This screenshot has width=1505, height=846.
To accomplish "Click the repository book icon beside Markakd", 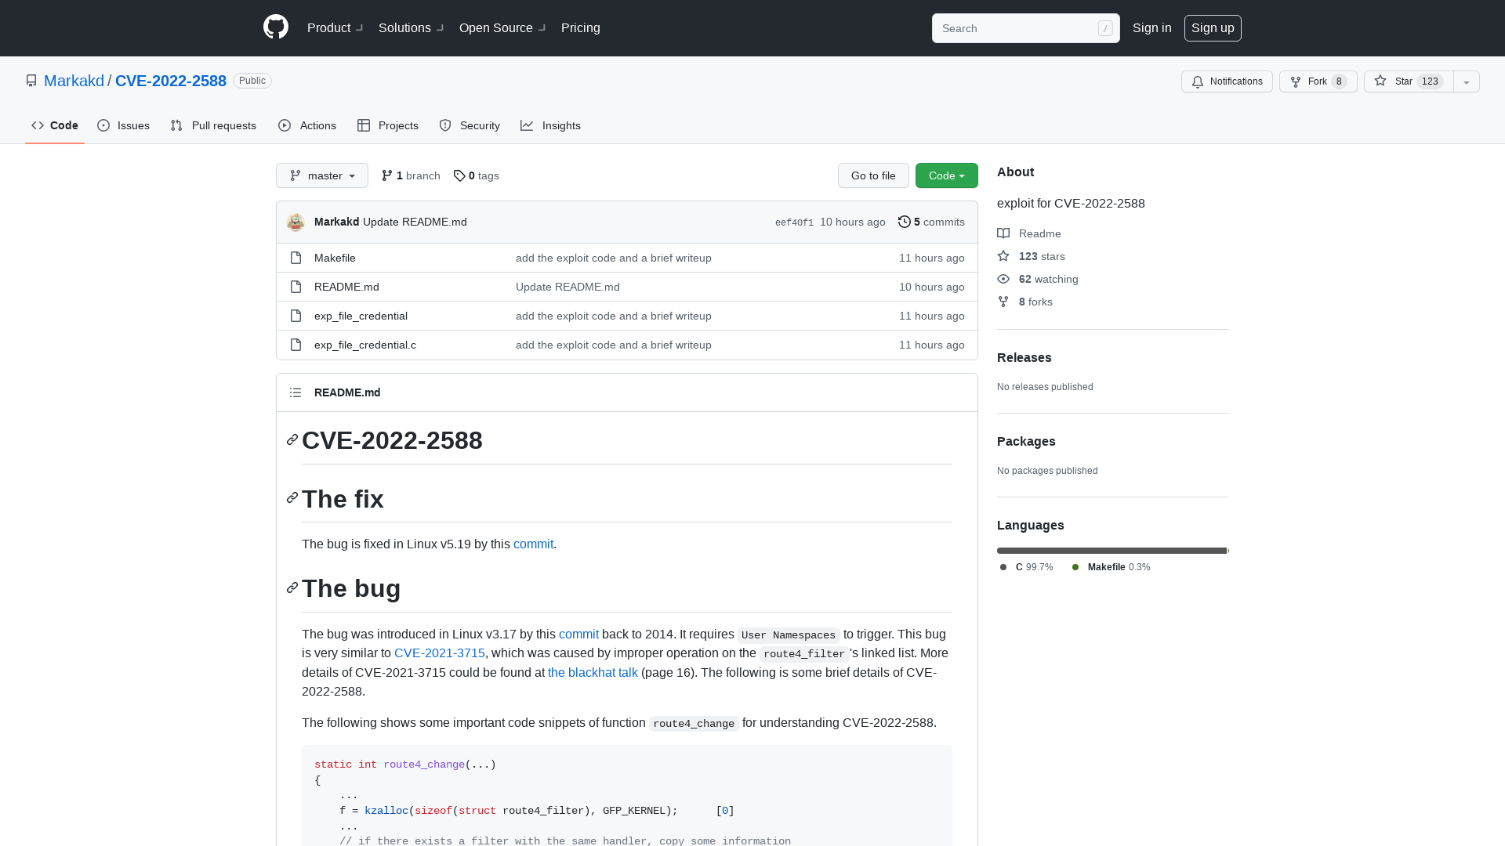I will [31, 81].
